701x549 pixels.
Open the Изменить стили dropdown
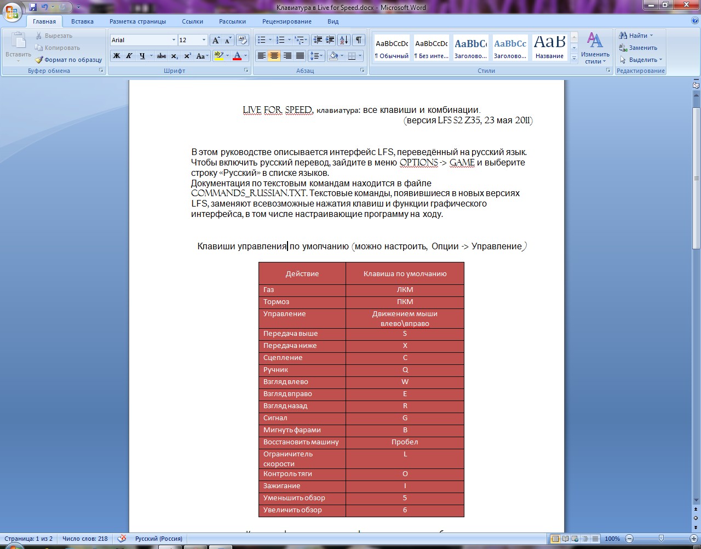595,48
